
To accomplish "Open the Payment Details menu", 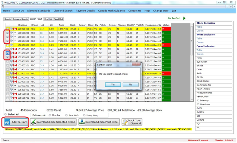I will click(x=85, y=11).
